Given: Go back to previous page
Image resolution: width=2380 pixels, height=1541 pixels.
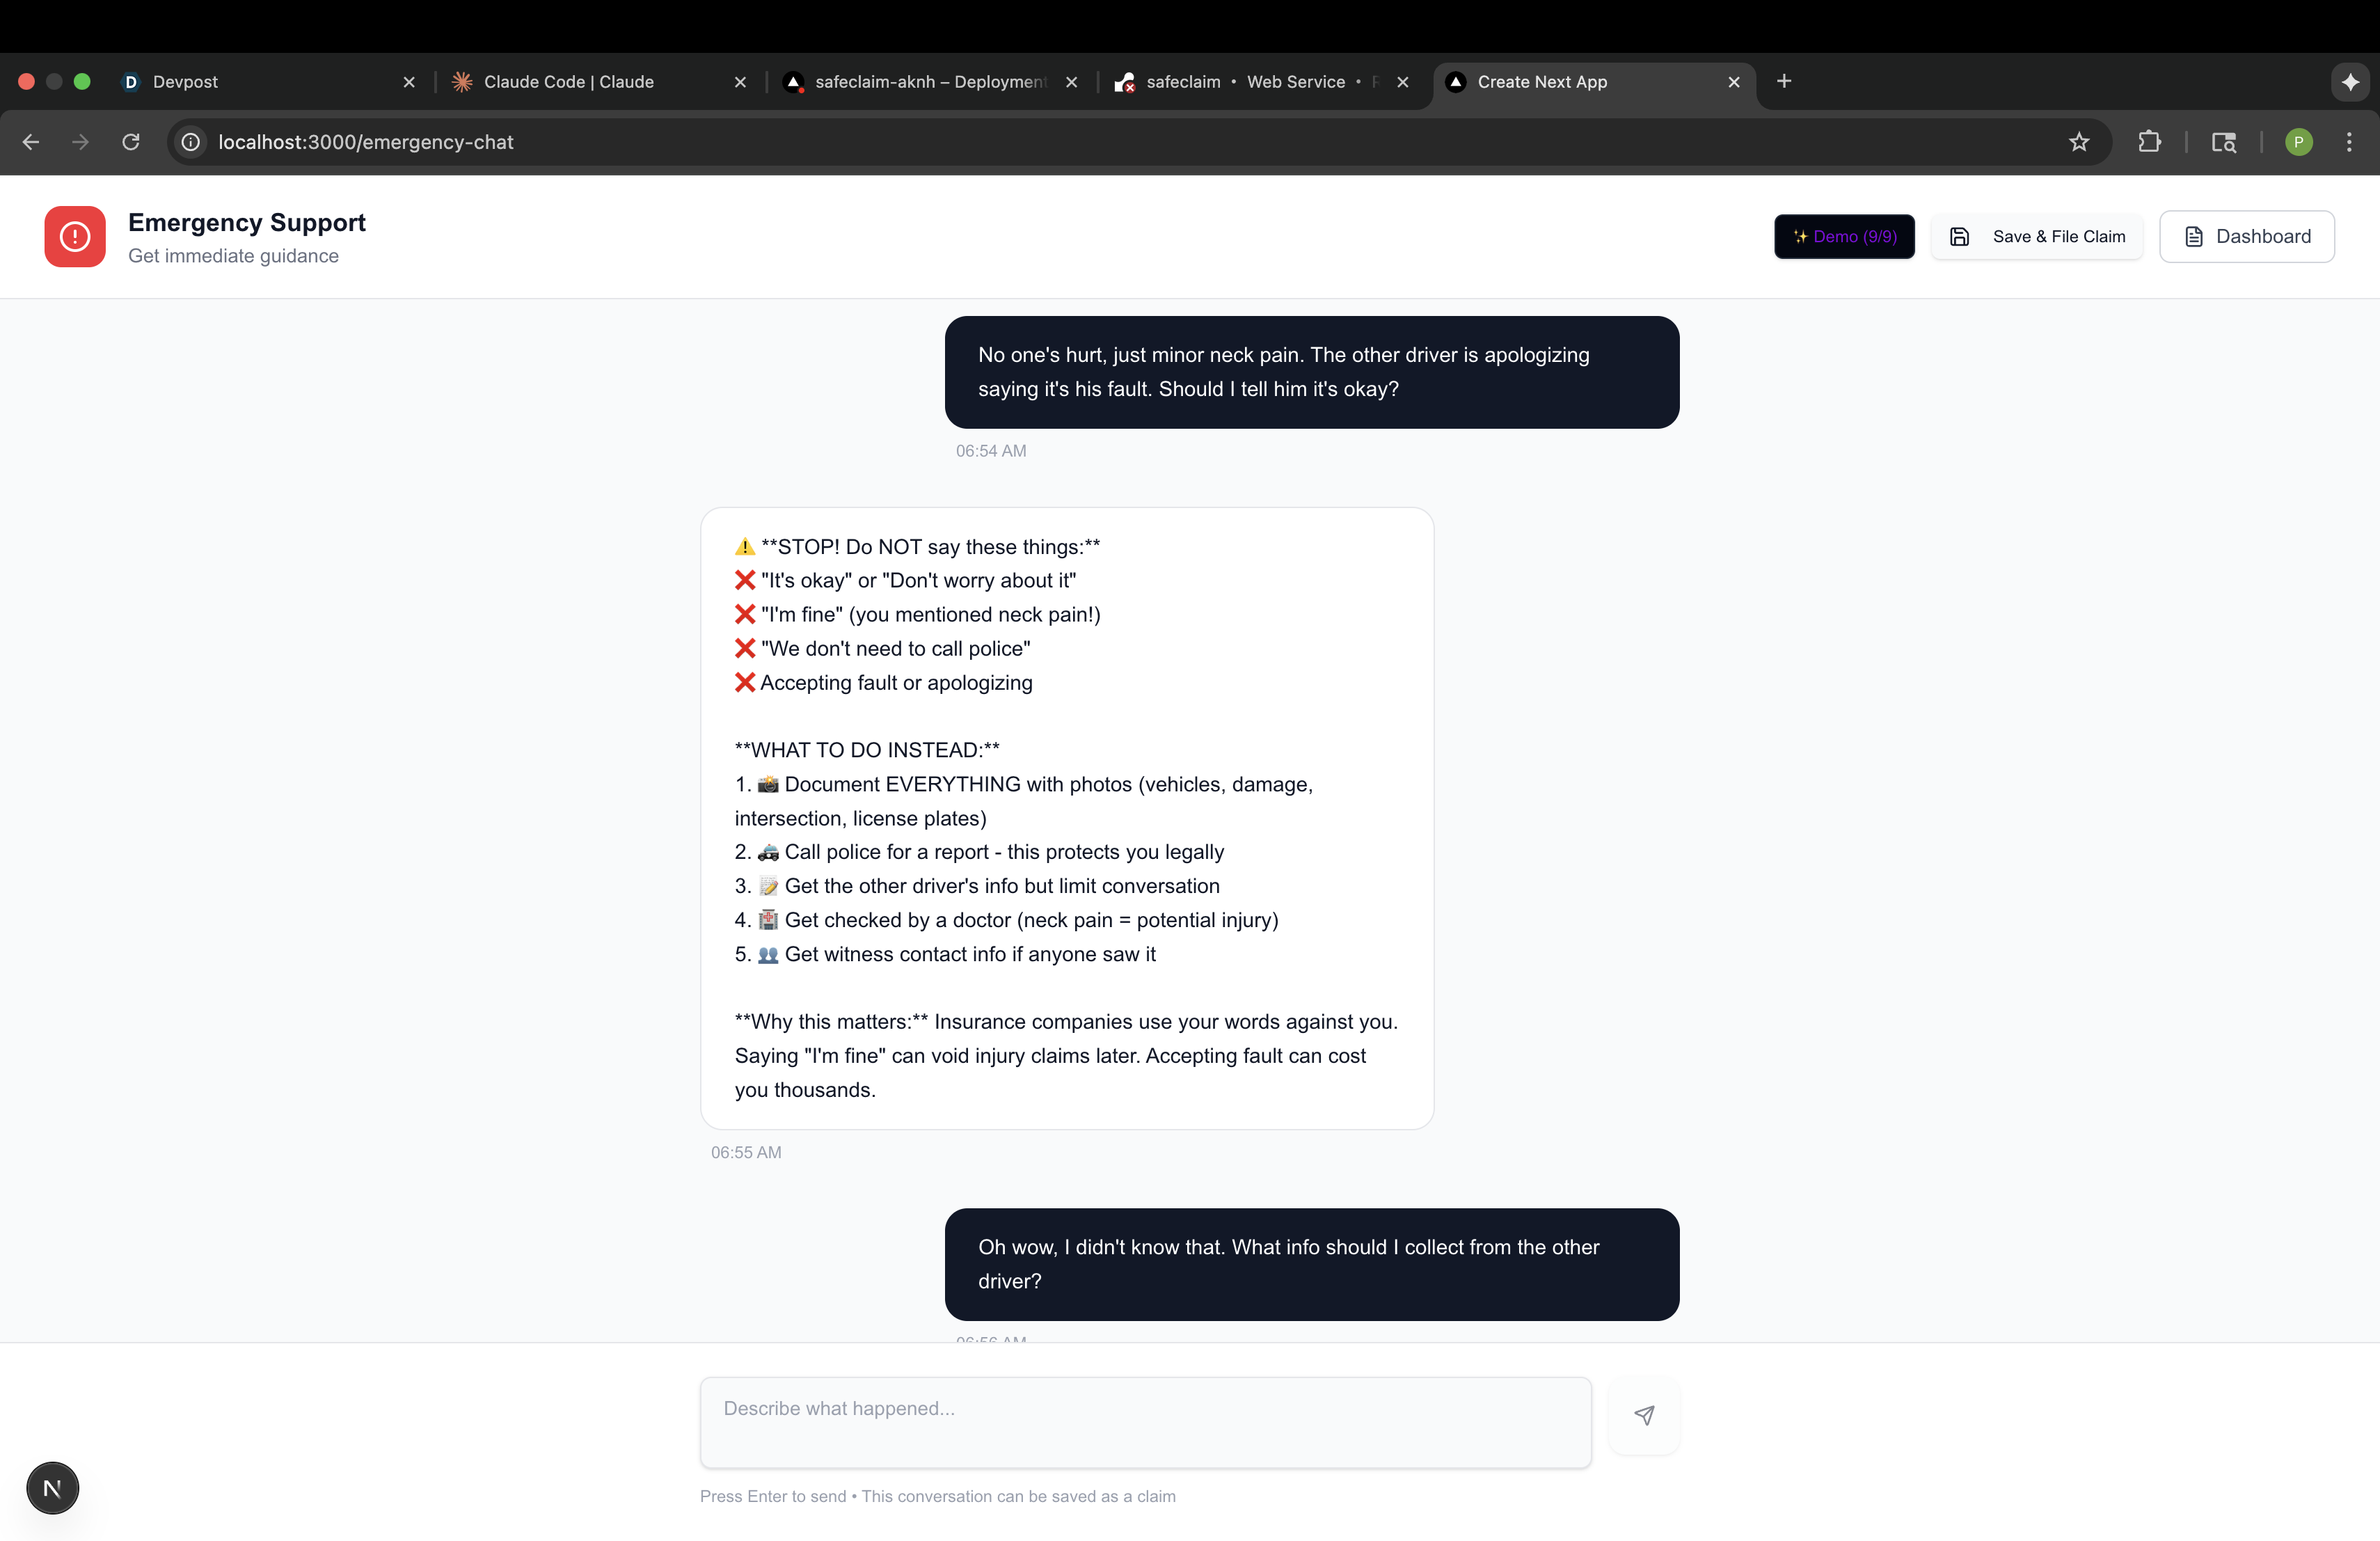Looking at the screenshot, I should pyautogui.click(x=31, y=142).
